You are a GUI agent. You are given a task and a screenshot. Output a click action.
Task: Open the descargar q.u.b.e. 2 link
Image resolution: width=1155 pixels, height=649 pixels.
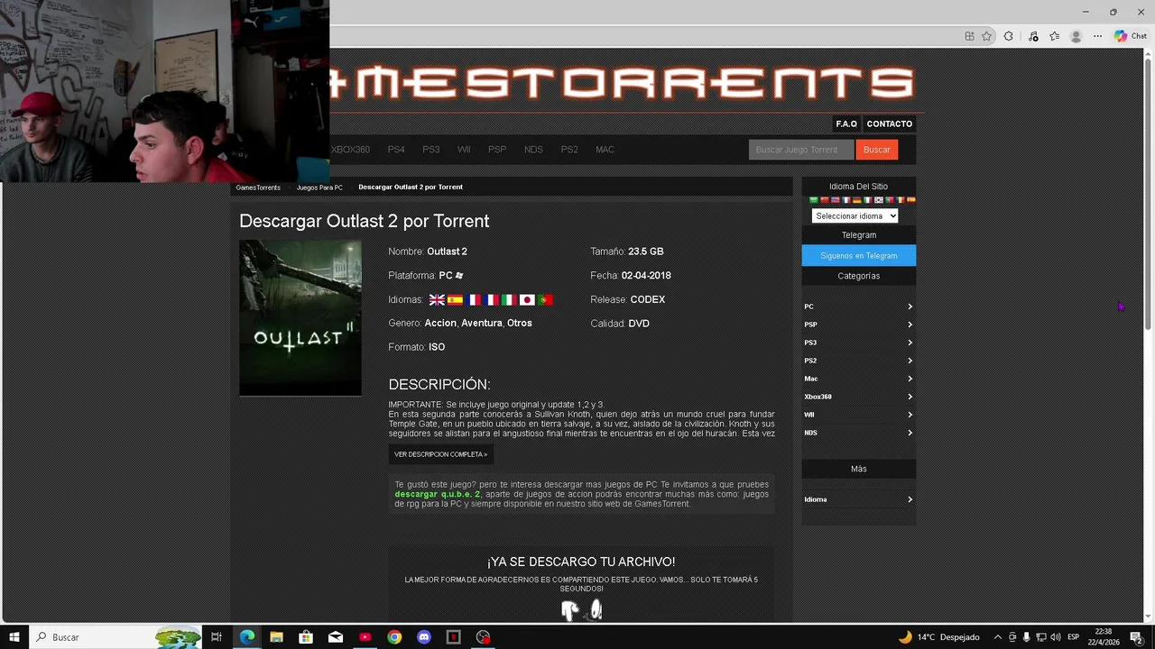tap(438, 494)
